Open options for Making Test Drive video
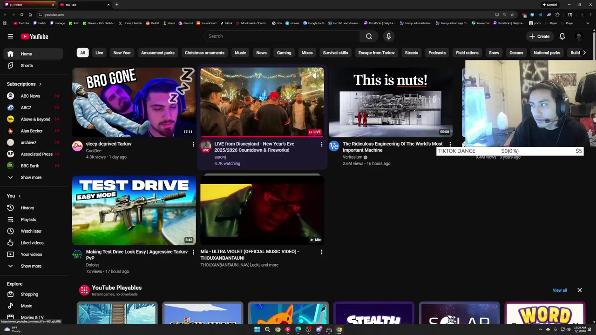Viewport: 596px width, 335px height. point(193,252)
